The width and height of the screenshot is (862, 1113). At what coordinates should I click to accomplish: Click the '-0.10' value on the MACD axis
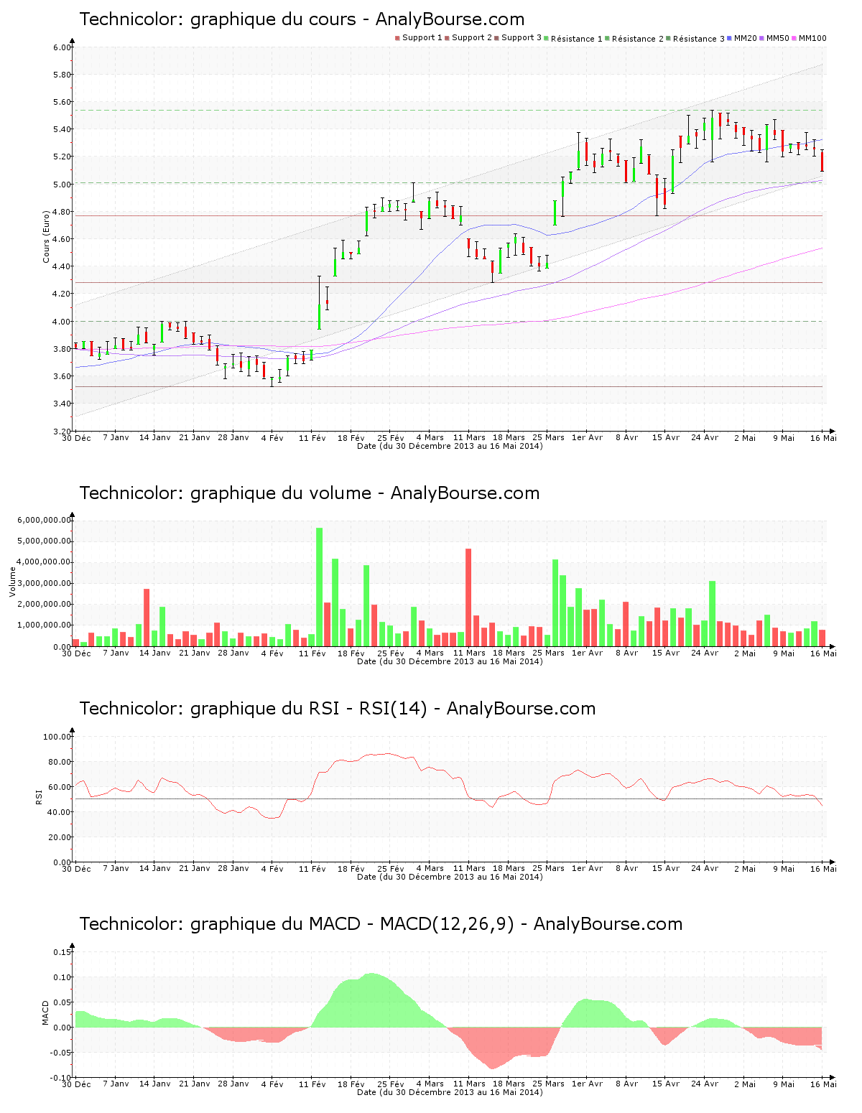(60, 1078)
